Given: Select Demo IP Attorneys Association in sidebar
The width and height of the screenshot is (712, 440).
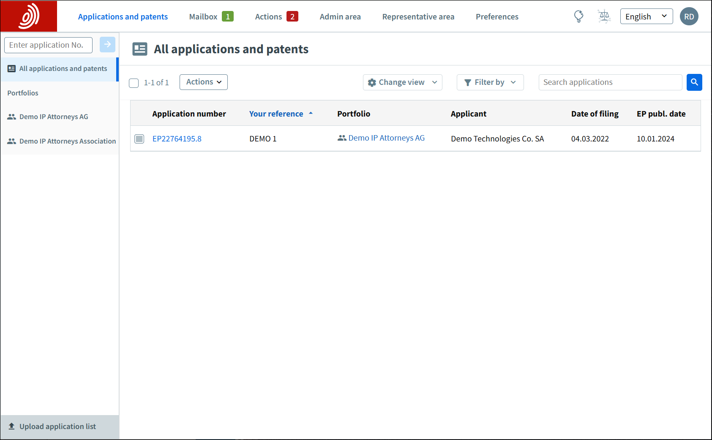Looking at the screenshot, I should 67,141.
